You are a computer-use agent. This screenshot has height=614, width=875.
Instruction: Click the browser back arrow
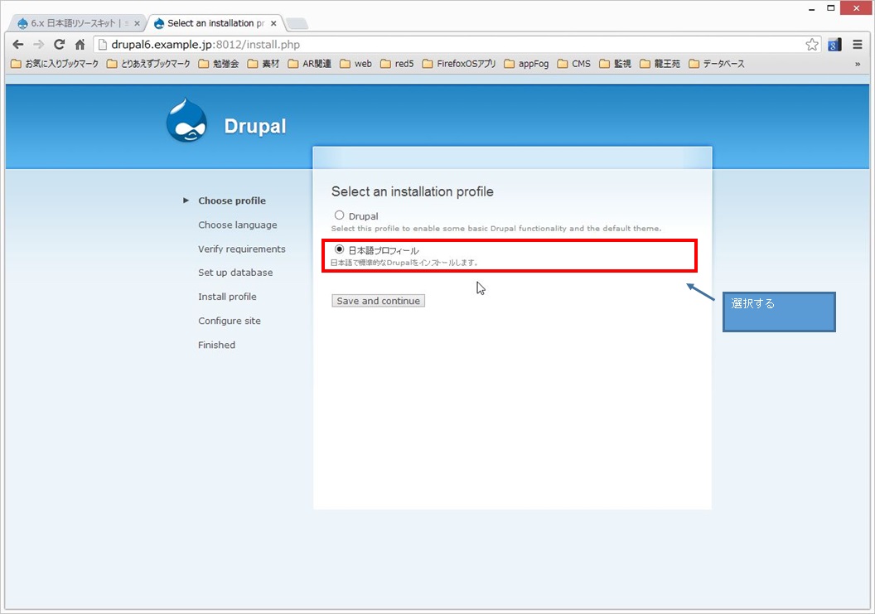point(18,45)
